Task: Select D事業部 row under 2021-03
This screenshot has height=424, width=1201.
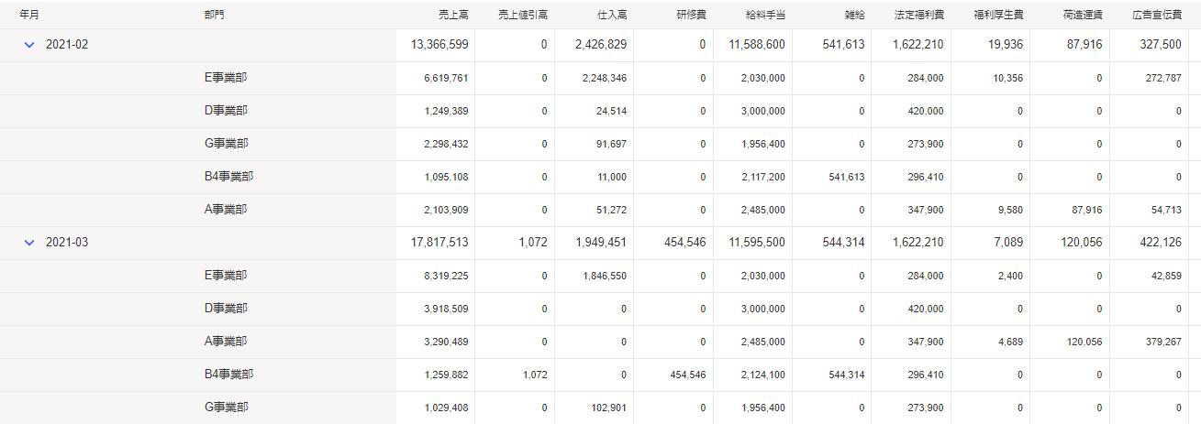Action: [600, 309]
